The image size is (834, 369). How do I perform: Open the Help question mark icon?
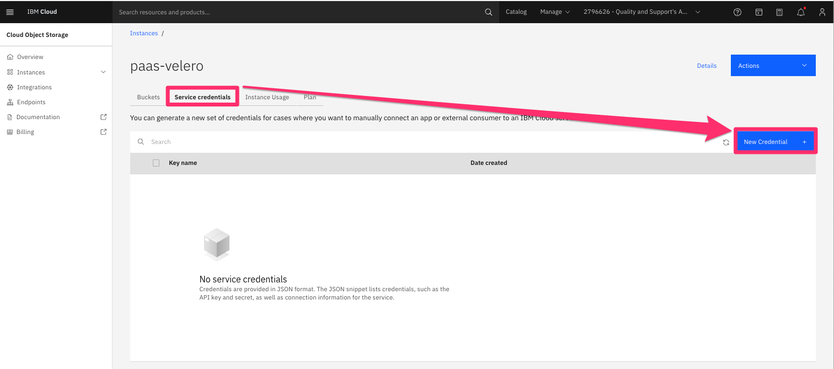pyautogui.click(x=737, y=12)
